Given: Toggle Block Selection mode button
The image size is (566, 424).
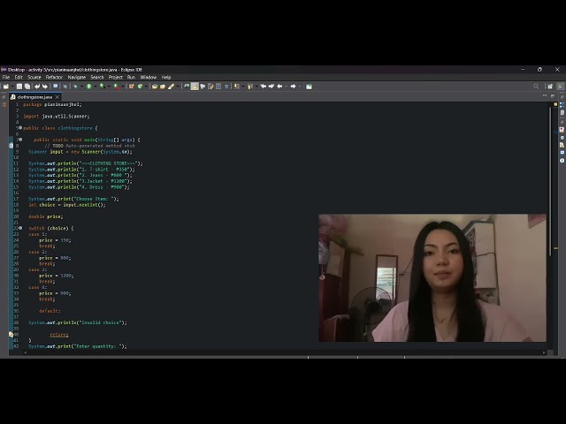Looking at the screenshot, I should tap(218, 87).
